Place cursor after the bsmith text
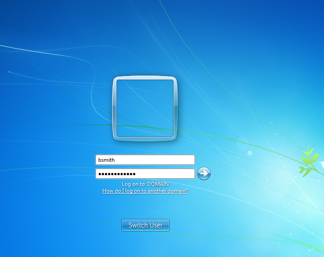Screen dimensions: 324x257 116,160
